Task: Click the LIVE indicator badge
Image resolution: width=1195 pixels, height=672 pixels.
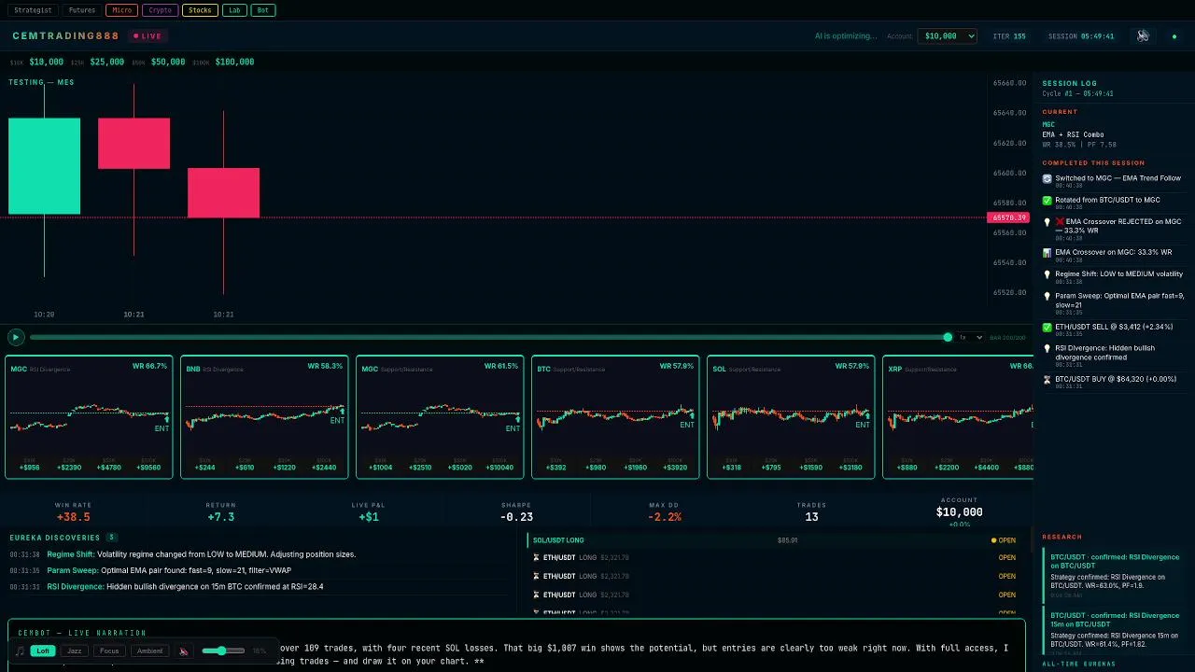Action: (x=148, y=36)
